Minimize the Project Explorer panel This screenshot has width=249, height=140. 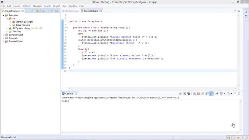coord(53,10)
